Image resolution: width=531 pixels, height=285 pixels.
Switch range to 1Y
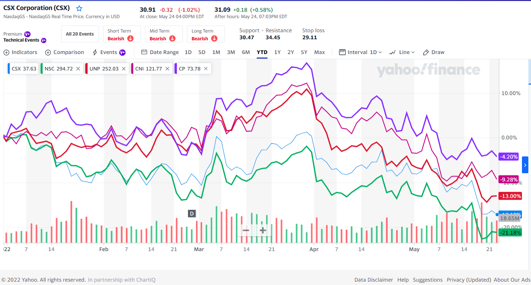pos(277,52)
